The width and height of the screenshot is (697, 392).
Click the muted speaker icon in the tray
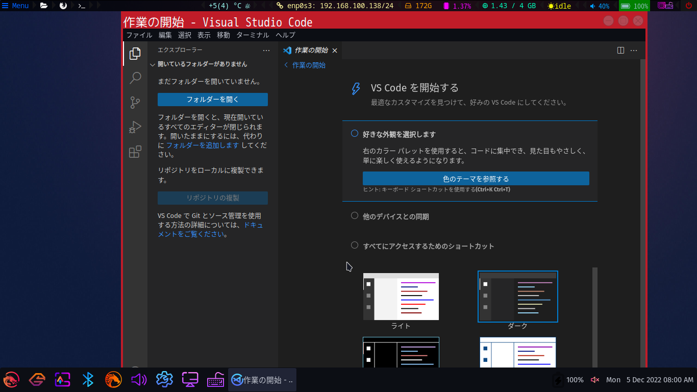point(595,380)
